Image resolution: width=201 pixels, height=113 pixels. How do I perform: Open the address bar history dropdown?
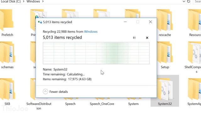click(184, 2)
